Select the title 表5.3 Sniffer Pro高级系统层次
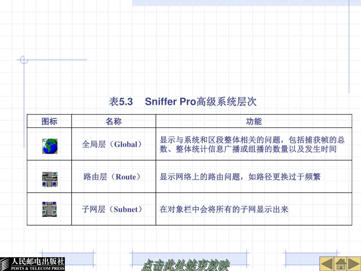The image size is (361, 271). (x=183, y=101)
